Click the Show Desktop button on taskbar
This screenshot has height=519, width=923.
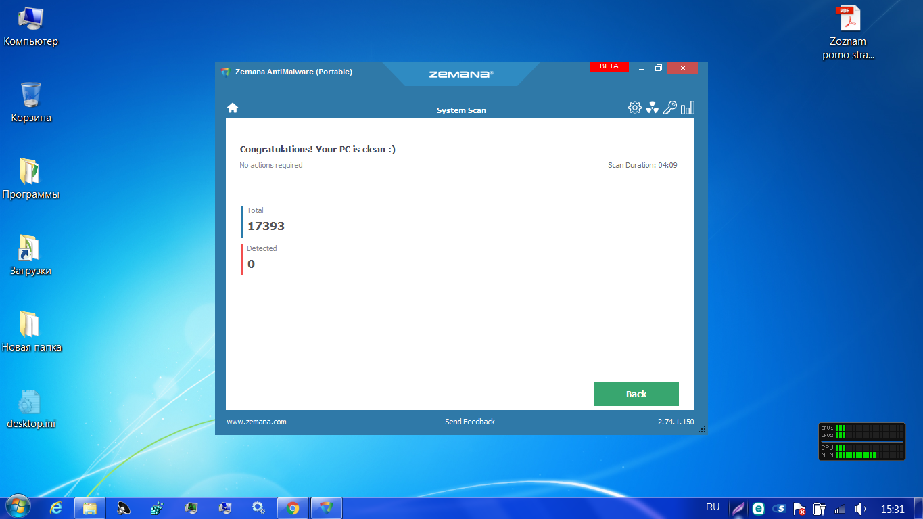tap(918, 507)
